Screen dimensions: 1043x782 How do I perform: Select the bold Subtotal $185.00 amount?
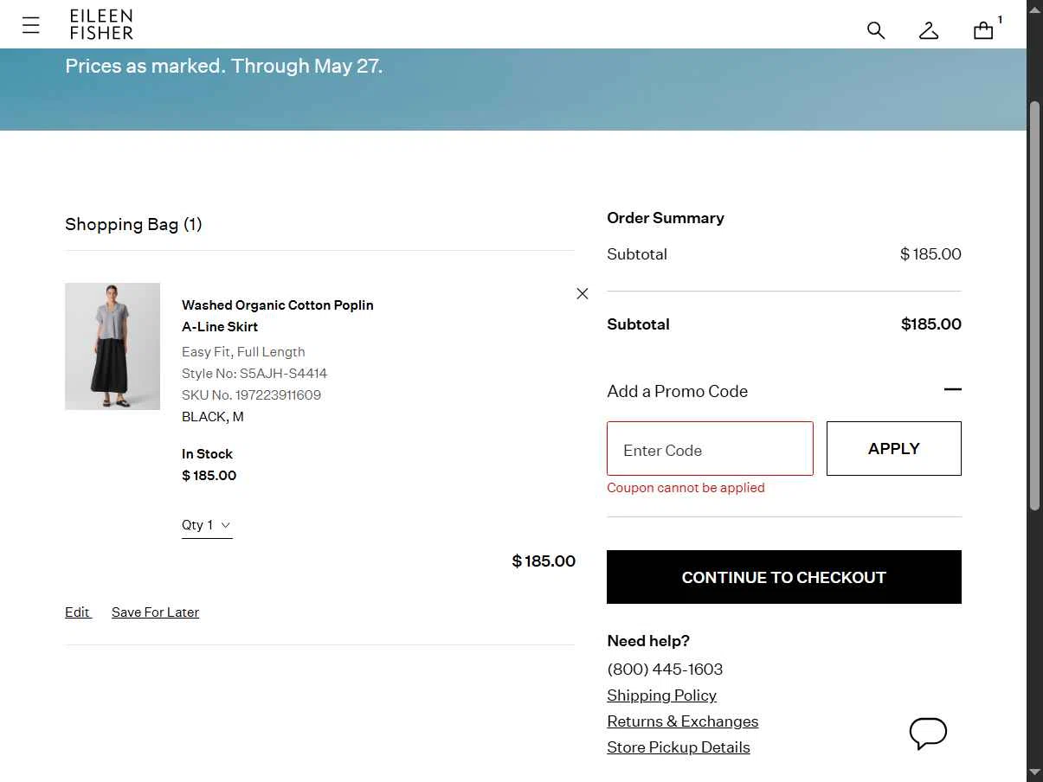pyautogui.click(x=931, y=324)
